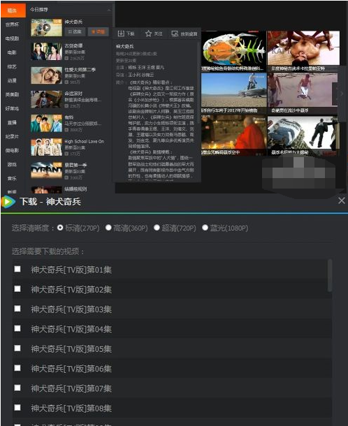Click the 放到桌面 send-to-desktop icon
Image resolution: width=348 pixels, height=426 pixels.
tap(175, 34)
